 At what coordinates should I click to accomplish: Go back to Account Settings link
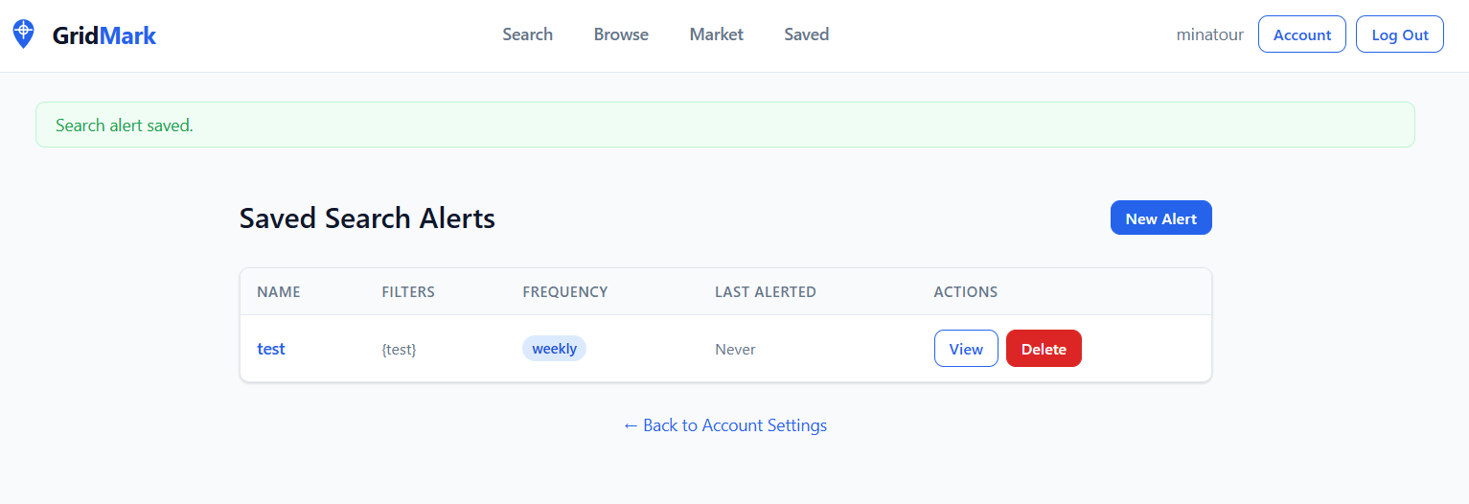tap(724, 424)
